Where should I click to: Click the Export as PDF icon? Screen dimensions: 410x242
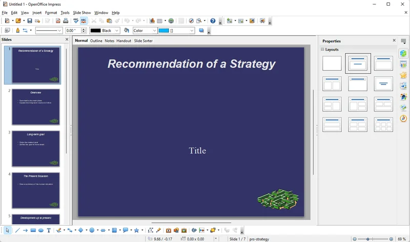[58, 21]
